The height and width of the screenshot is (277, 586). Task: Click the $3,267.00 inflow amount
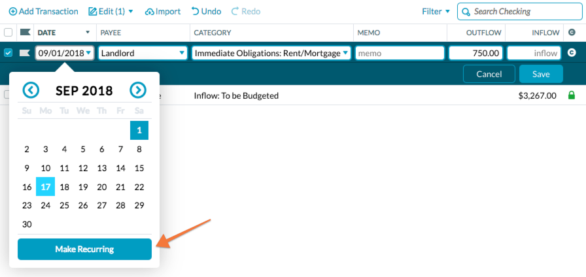tap(538, 95)
